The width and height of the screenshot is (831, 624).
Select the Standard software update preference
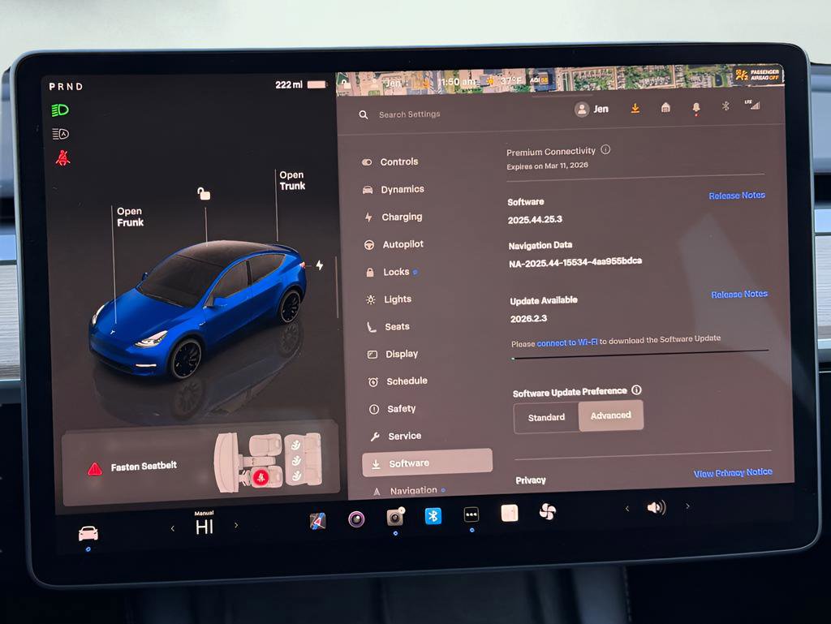(x=545, y=416)
